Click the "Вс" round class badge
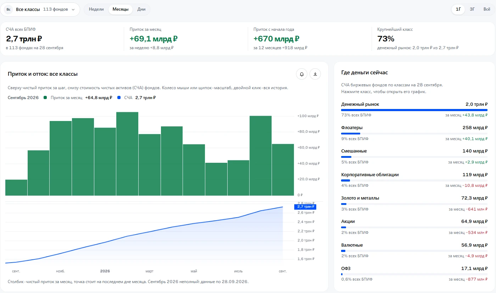This screenshot has width=496, height=293. (x=9, y=10)
